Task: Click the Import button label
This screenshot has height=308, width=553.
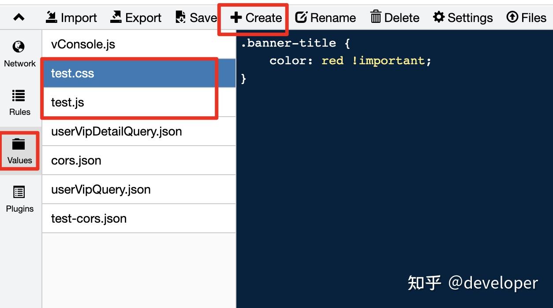Action: click(79, 18)
